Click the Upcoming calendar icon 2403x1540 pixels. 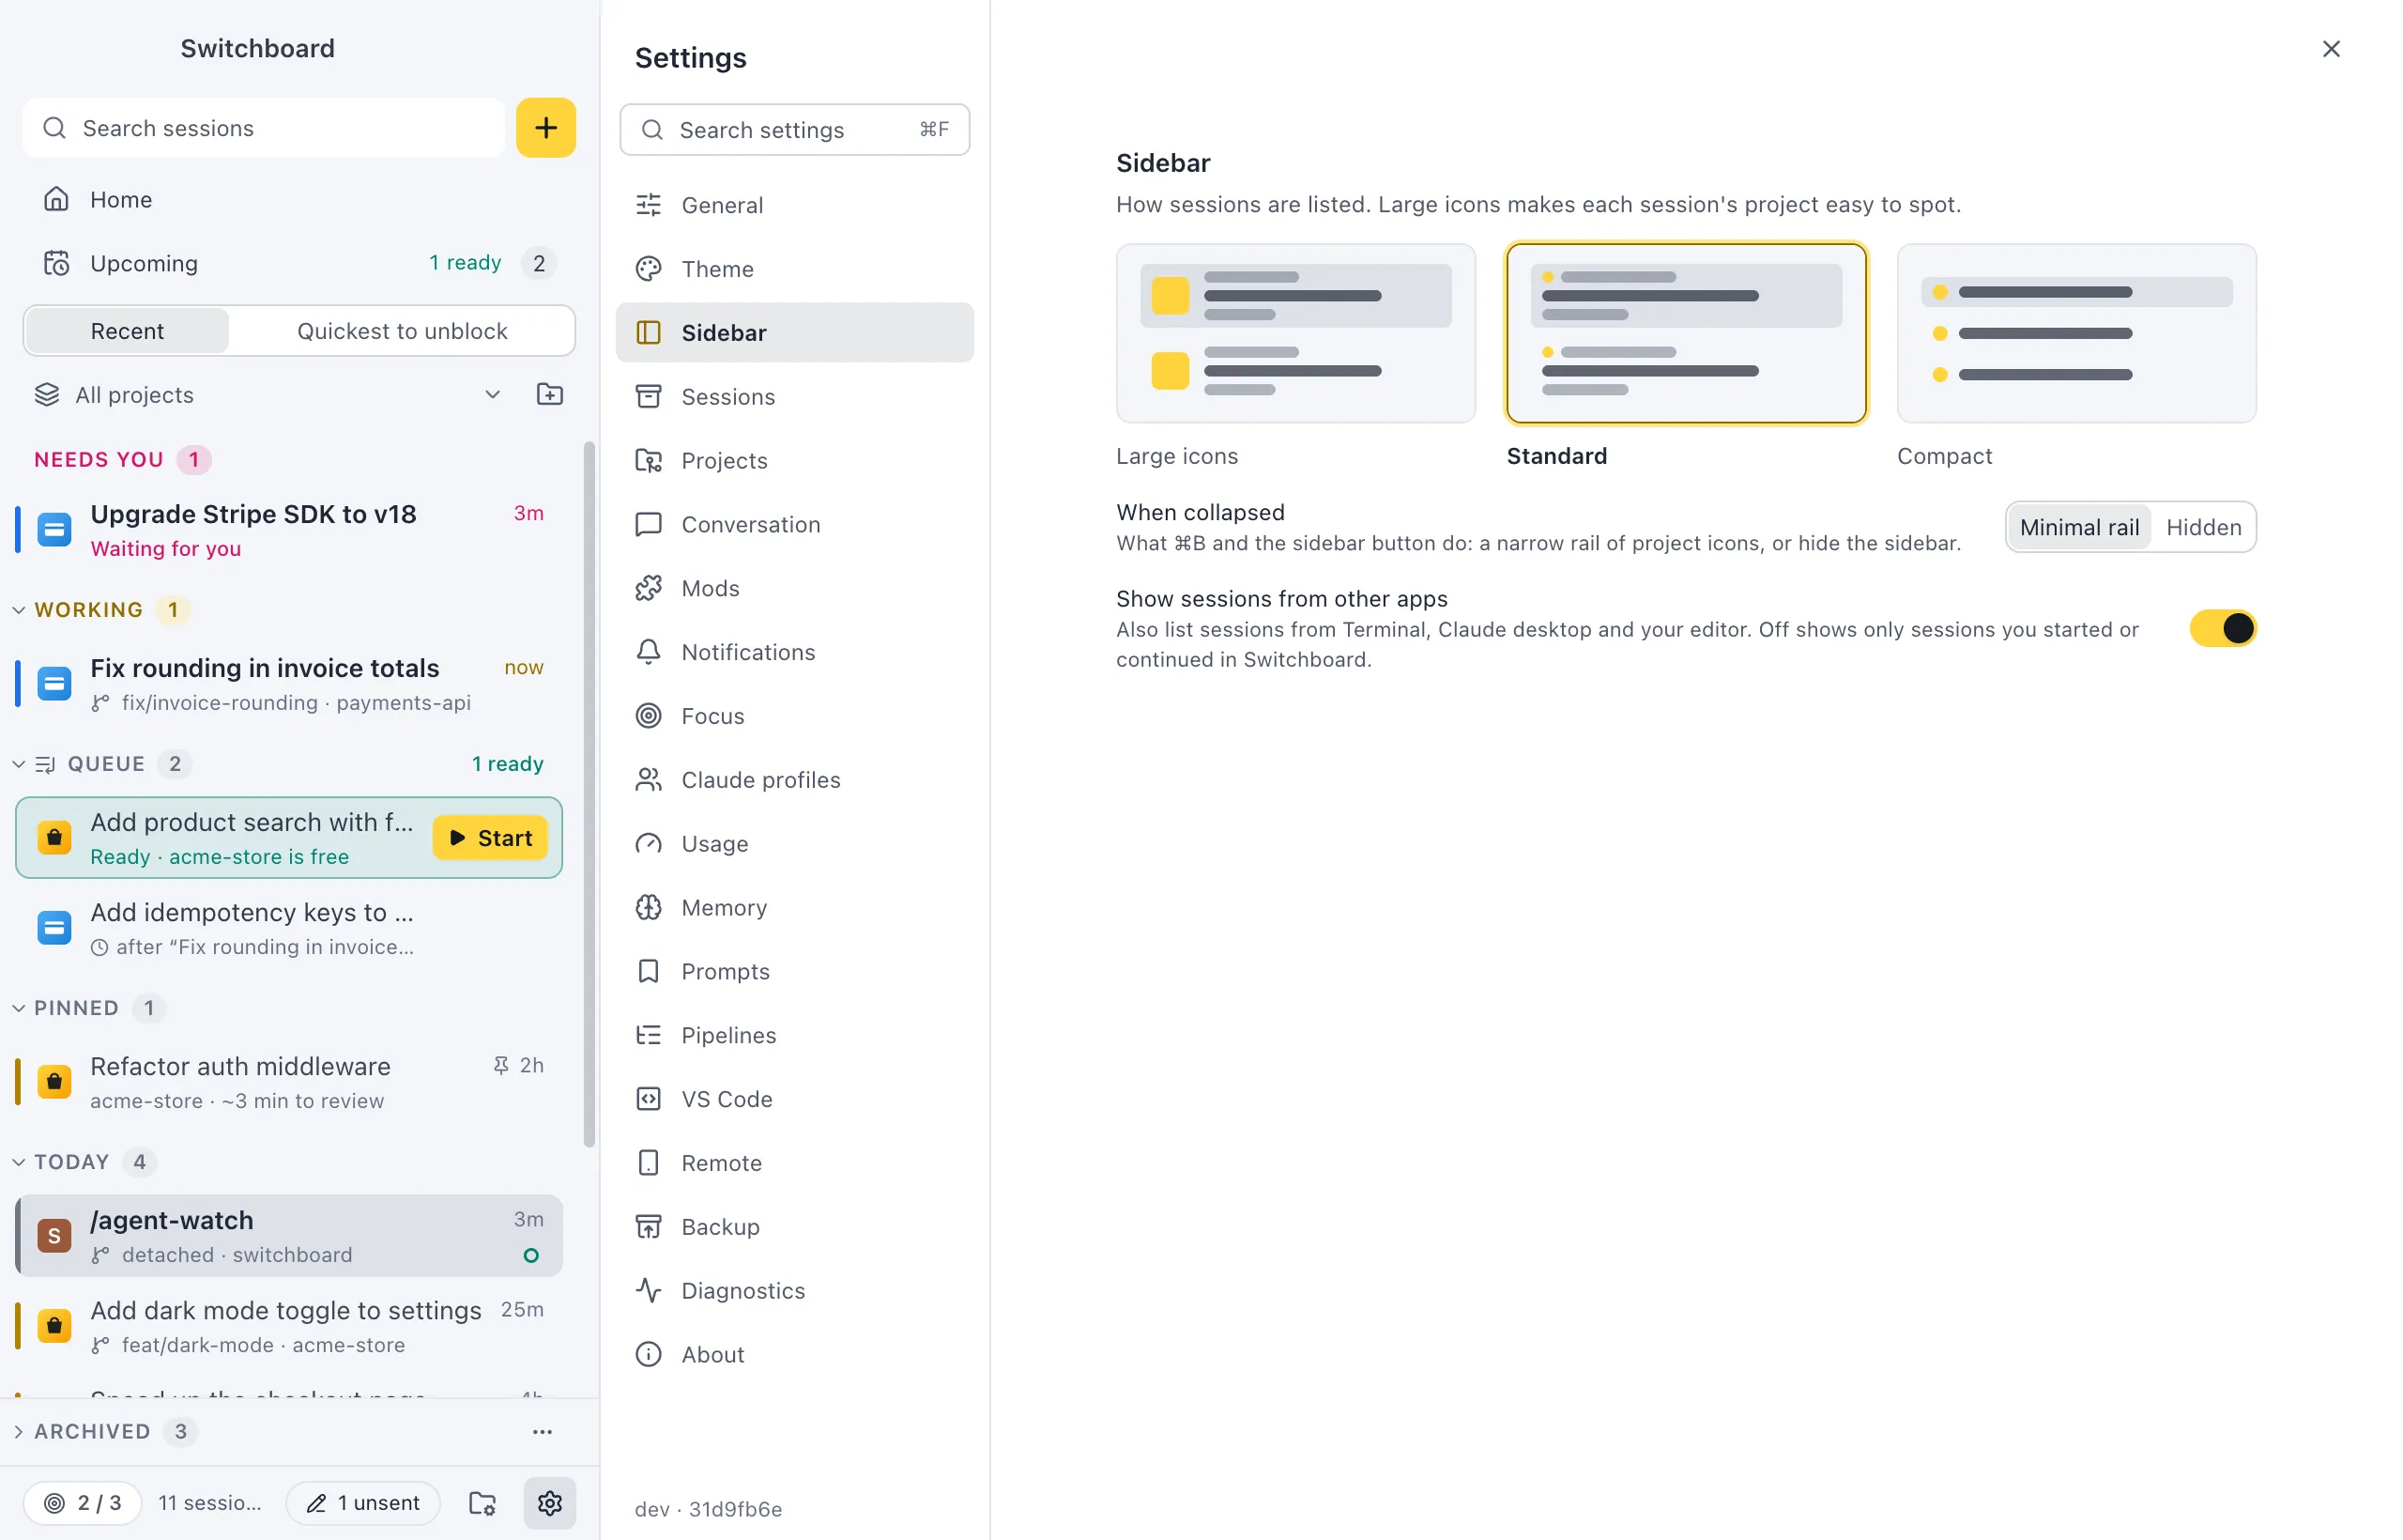pyautogui.click(x=56, y=263)
